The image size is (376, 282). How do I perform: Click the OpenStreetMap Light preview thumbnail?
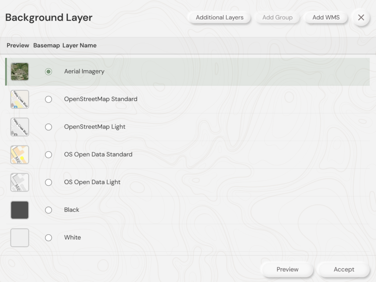tap(19, 127)
